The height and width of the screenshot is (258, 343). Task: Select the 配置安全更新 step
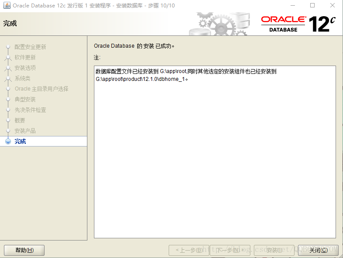[30, 47]
